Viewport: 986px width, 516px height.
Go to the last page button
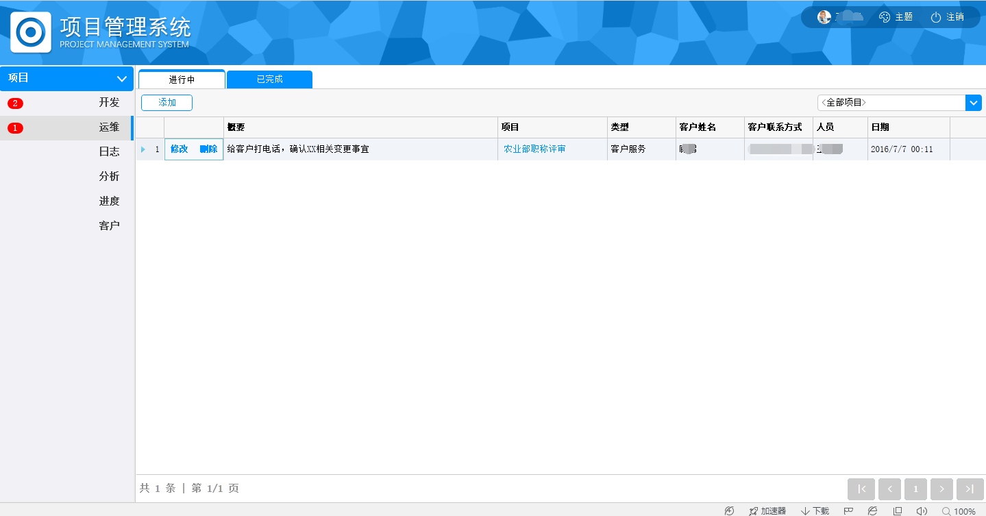[x=970, y=489]
